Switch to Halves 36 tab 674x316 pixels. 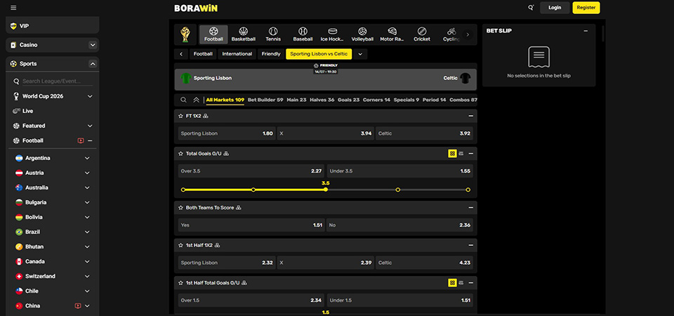coord(322,100)
